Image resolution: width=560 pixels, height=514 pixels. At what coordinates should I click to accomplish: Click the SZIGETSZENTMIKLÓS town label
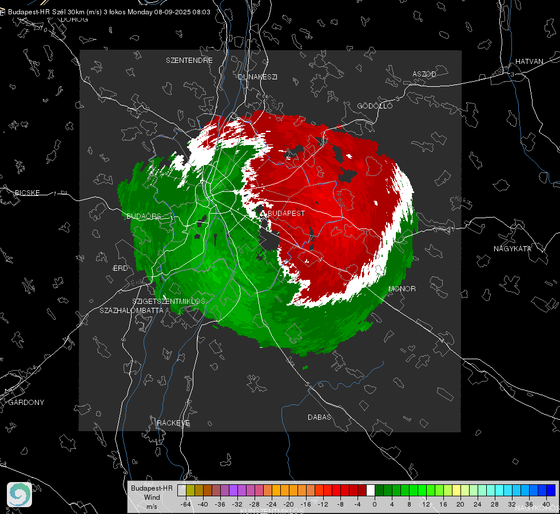pos(169,301)
